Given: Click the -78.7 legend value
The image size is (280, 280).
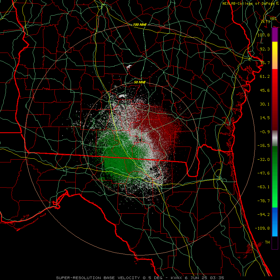Looking at the screenshot, I should coord(264,201).
